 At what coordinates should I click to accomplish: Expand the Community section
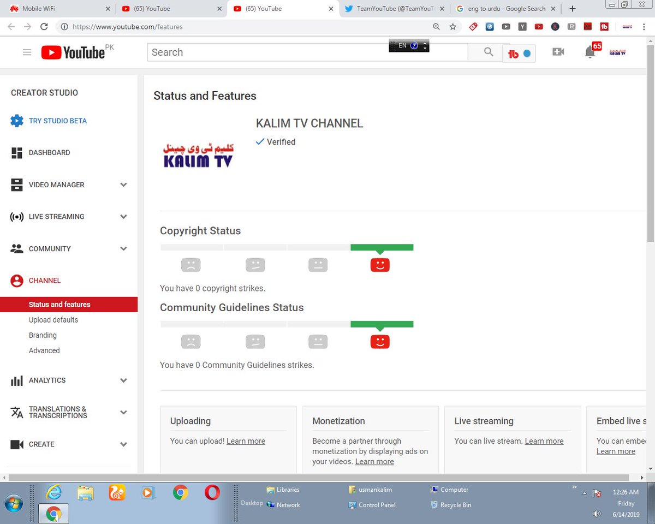point(124,248)
